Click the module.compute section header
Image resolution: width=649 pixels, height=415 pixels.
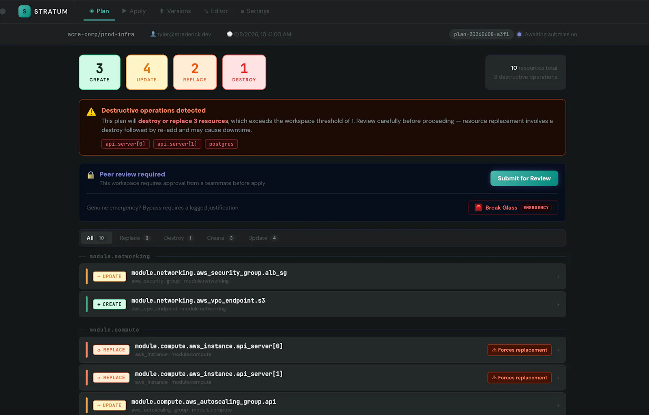[114, 330]
